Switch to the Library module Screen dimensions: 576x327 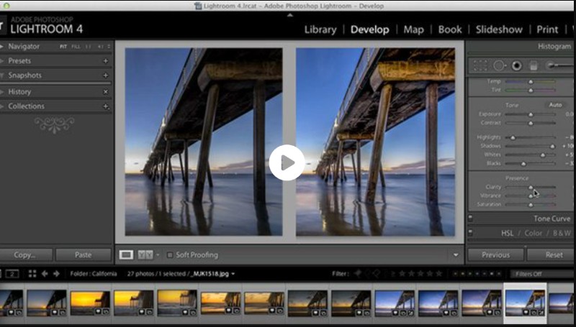[x=320, y=29]
